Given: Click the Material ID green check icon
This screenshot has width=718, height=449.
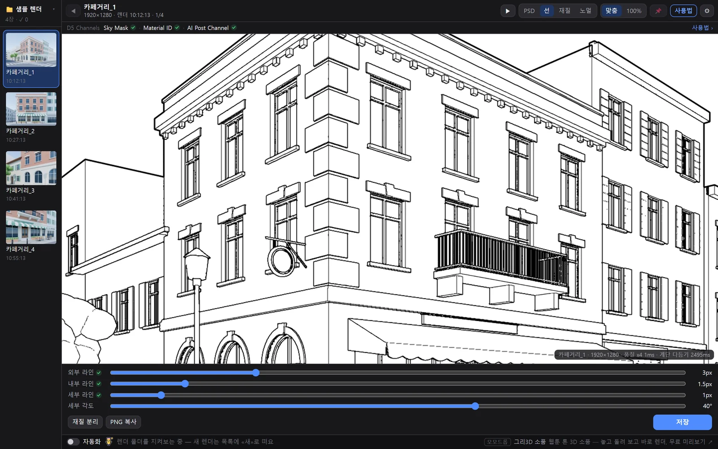Looking at the screenshot, I should (177, 28).
